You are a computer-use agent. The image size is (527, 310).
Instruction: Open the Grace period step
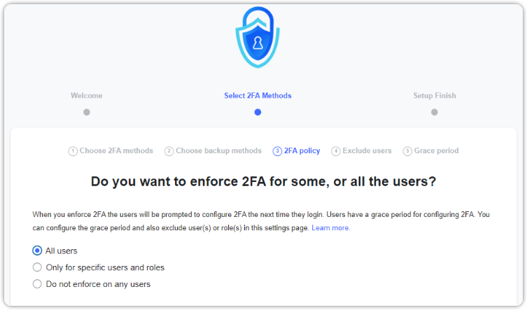[436, 150]
